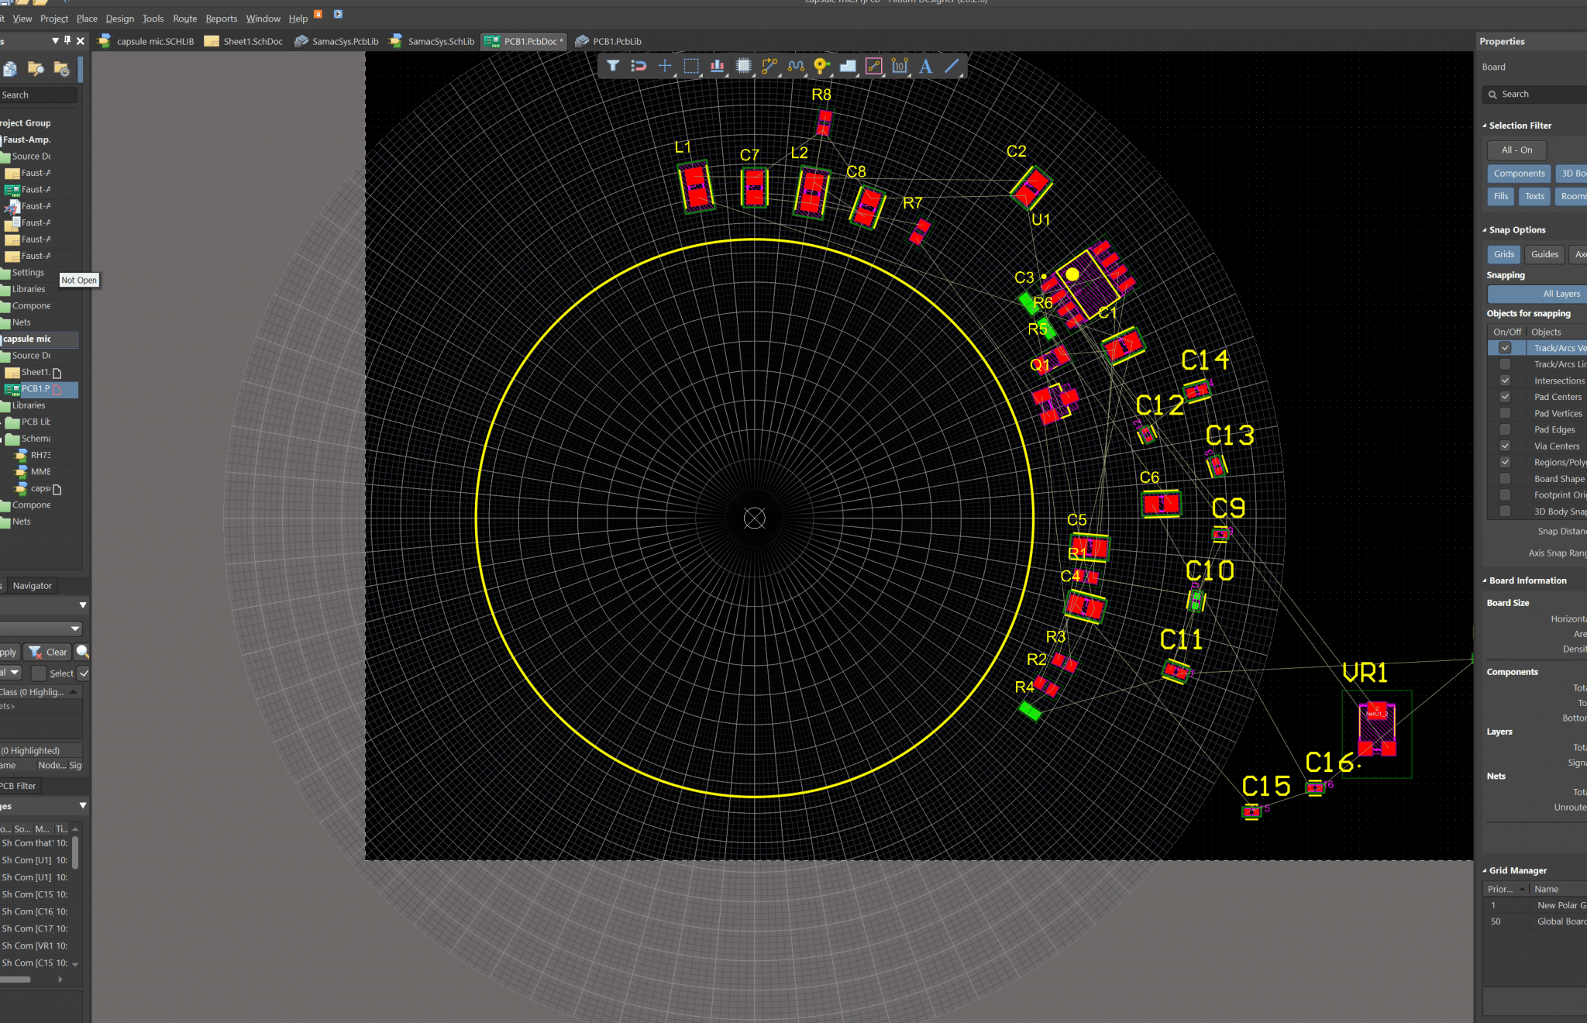Toggle Intersections snapping checkbox
Screen dimensions: 1587x1023
pyautogui.click(x=1505, y=381)
